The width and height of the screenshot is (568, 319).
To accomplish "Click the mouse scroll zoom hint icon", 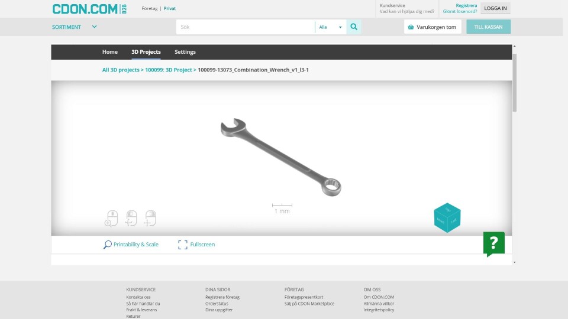I will click(x=111, y=218).
